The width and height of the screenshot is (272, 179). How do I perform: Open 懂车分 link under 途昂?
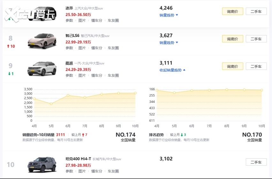[97, 21]
